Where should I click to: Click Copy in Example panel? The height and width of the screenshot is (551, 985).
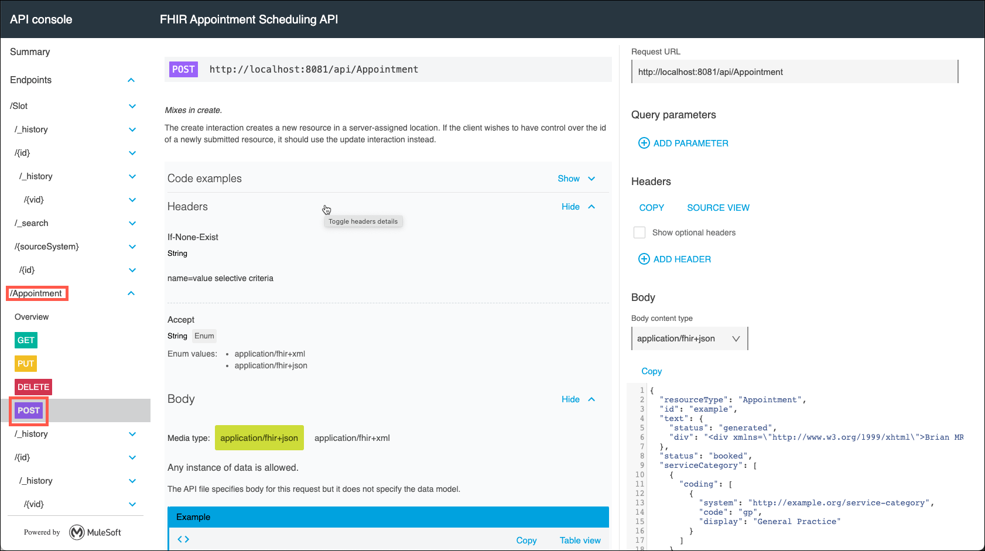point(526,540)
